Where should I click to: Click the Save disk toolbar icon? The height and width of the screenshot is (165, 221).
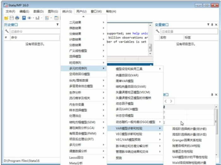pyautogui.click(x=12, y=18)
